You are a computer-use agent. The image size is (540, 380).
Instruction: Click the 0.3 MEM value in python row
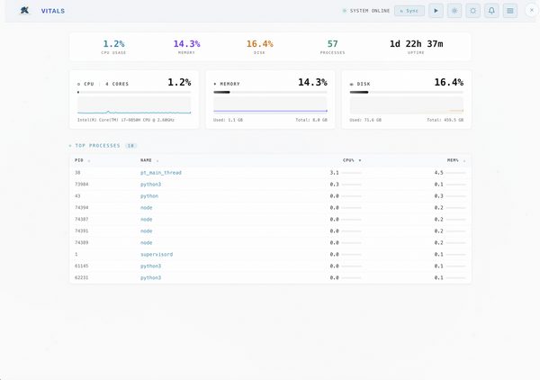[x=439, y=196]
